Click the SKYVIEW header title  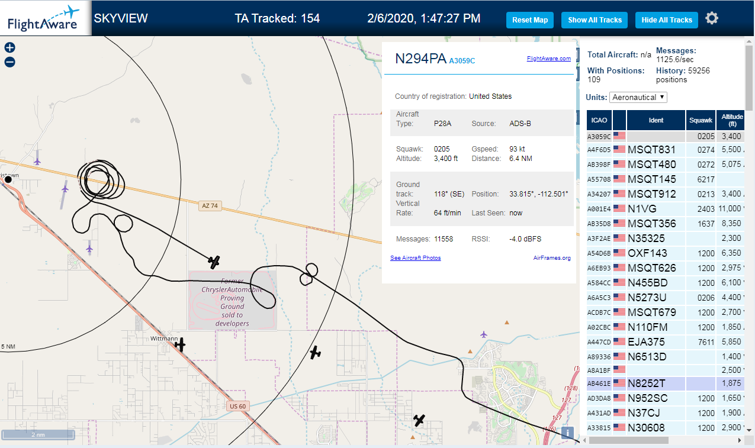coord(121,18)
